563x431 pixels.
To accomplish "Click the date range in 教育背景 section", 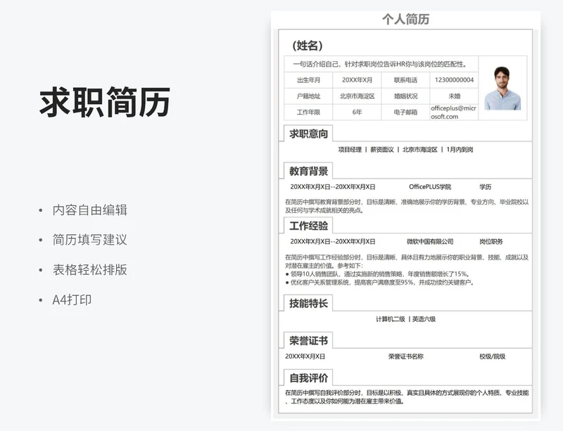I will [333, 187].
